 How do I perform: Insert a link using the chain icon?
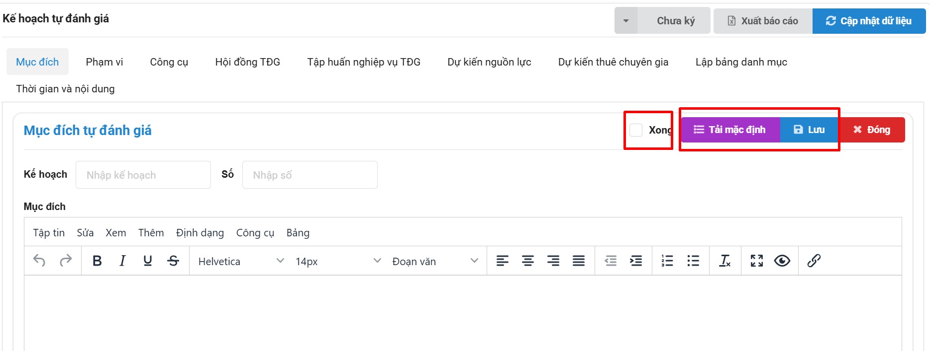click(x=814, y=261)
